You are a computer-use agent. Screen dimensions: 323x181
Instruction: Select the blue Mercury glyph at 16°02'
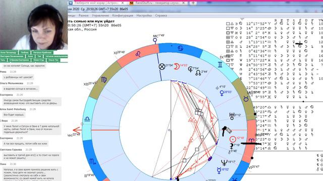click(219, 170)
